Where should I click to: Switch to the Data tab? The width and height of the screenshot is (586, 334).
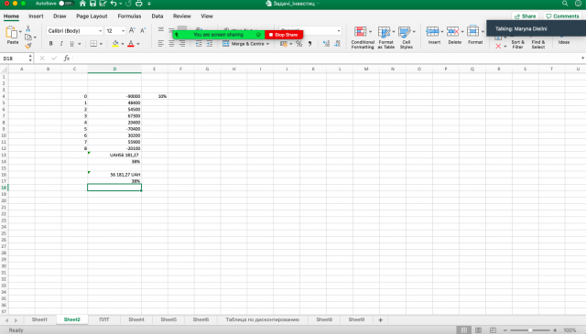point(157,16)
